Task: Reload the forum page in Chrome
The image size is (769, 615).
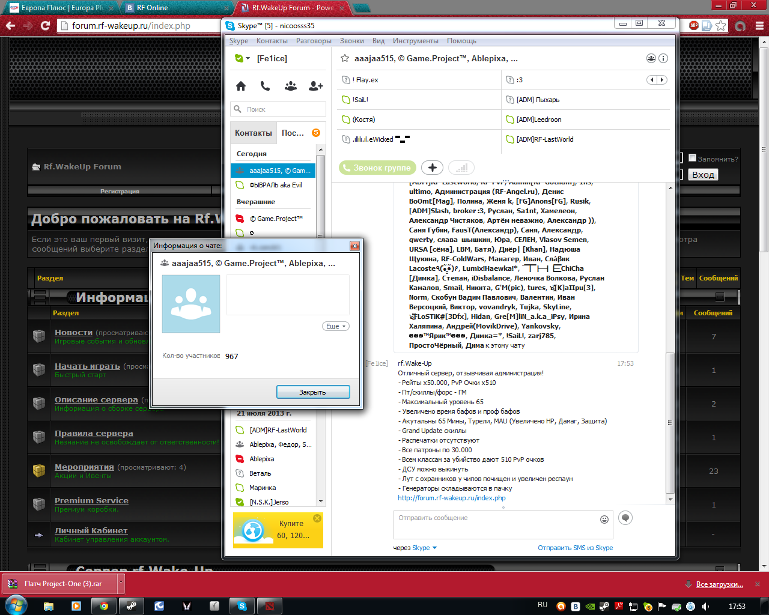Action: tap(45, 26)
